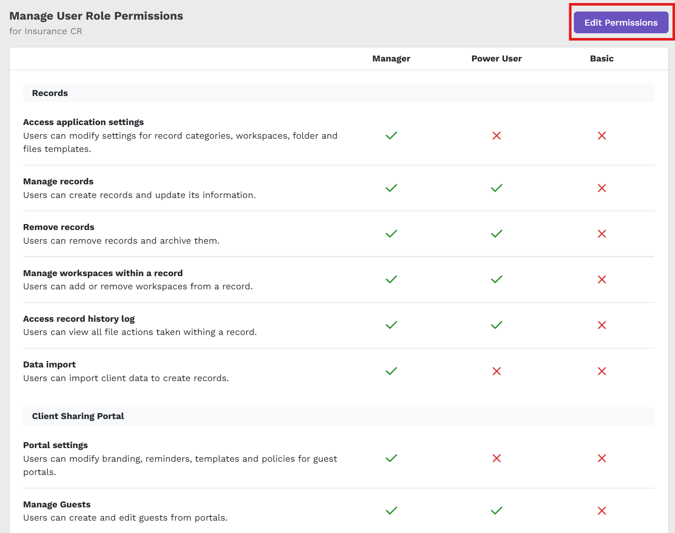Image resolution: width=675 pixels, height=533 pixels.
Task: Click description 'Users can remove records and archive them'
Action: coord(122,241)
